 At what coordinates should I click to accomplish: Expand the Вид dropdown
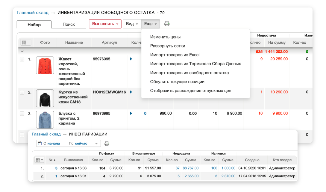click(x=132, y=24)
